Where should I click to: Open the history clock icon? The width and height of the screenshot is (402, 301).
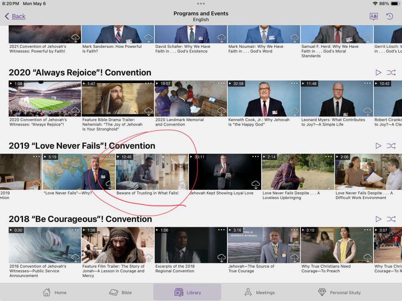(390, 16)
